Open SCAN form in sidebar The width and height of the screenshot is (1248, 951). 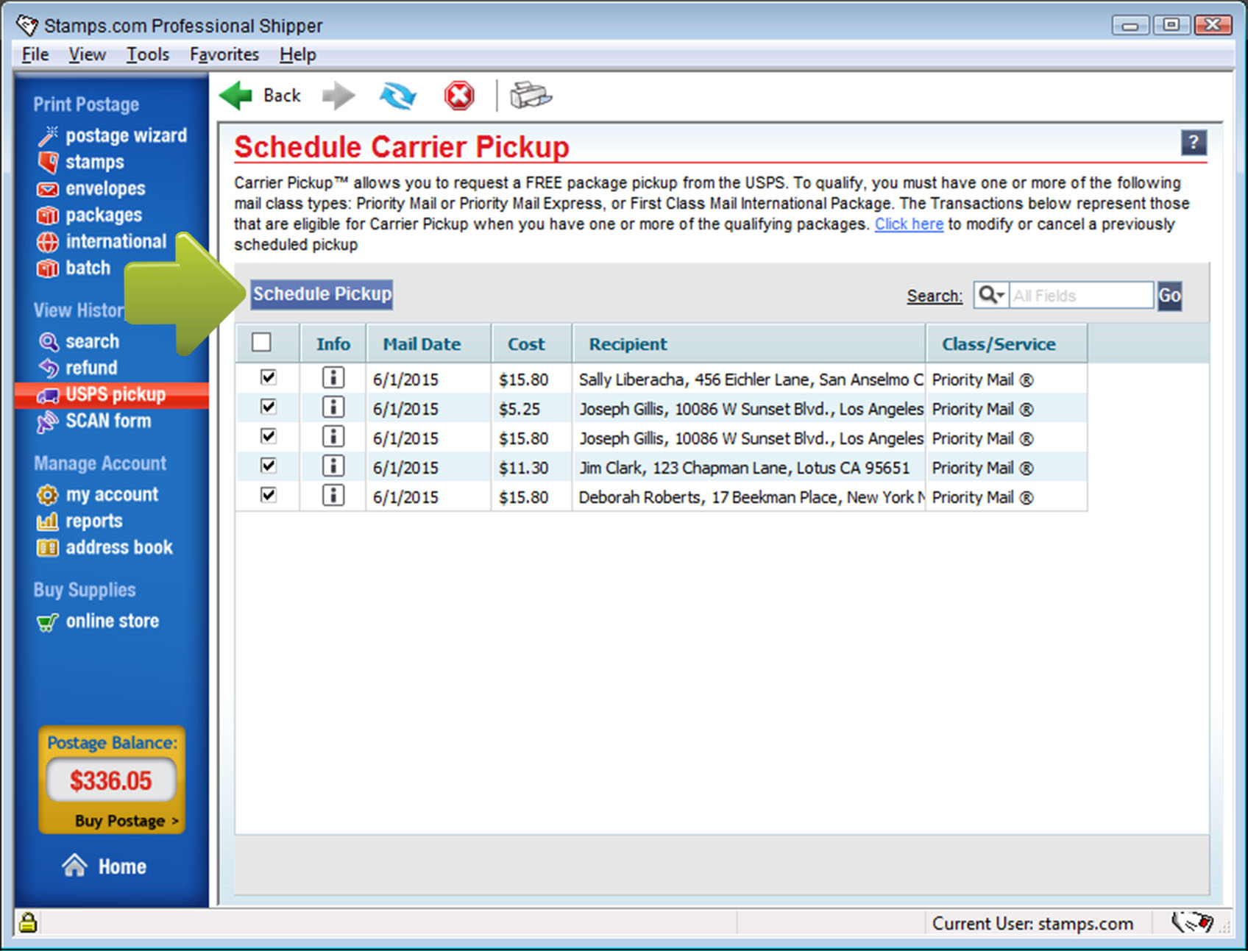tap(94, 421)
